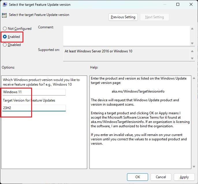The height and width of the screenshot is (184, 198).
Task: Minimize the dialog window
Action: point(165,4)
